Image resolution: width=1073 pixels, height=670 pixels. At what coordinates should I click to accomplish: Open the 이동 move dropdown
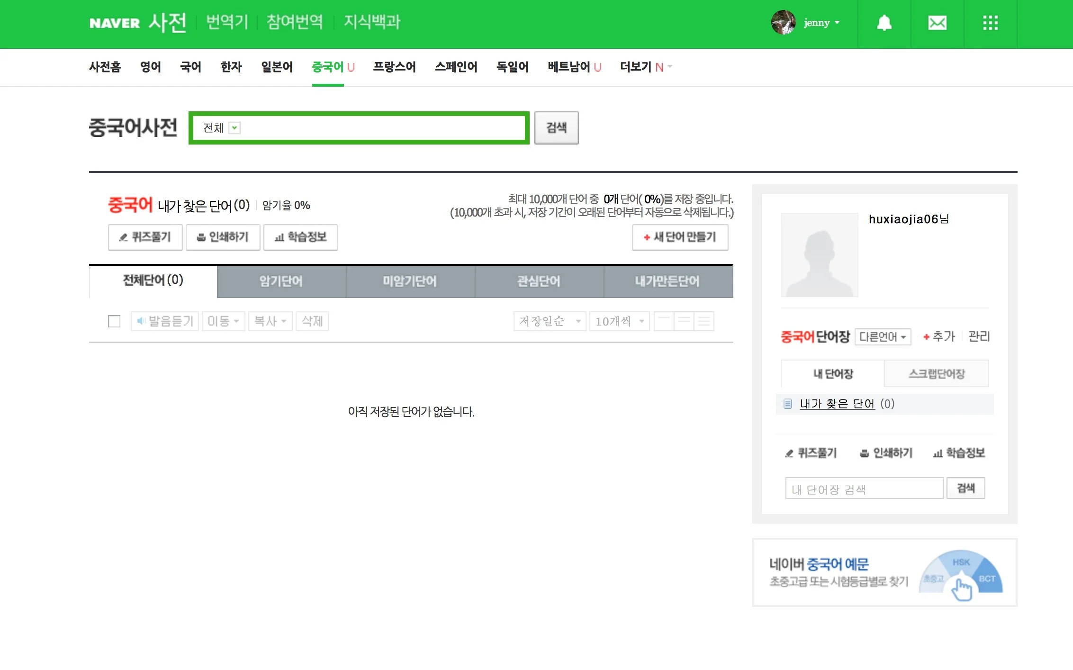[x=223, y=321]
